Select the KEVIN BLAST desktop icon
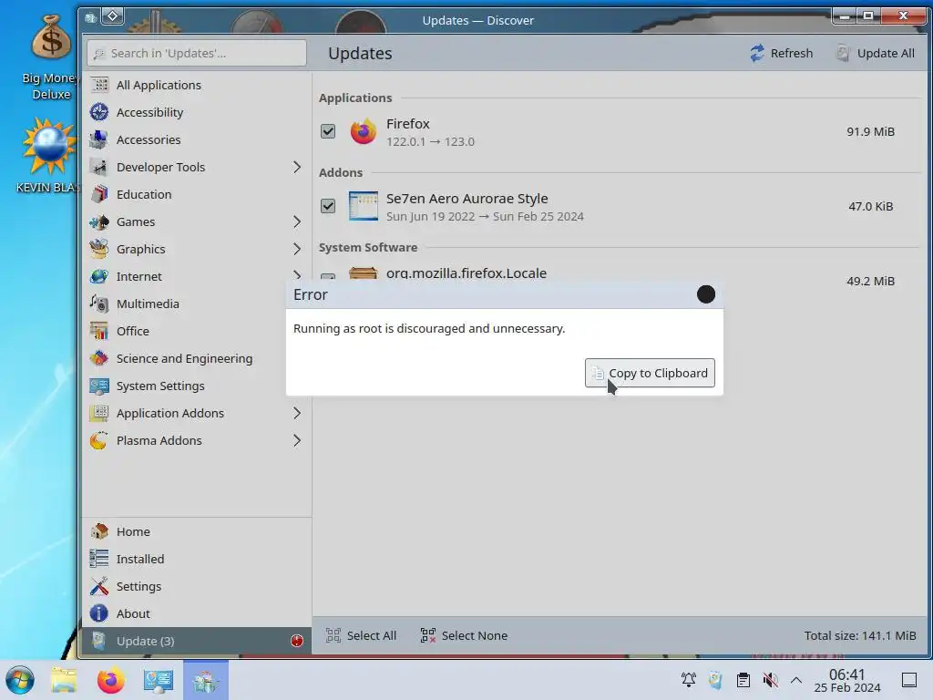Viewport: 933px width, 700px height. [49, 156]
